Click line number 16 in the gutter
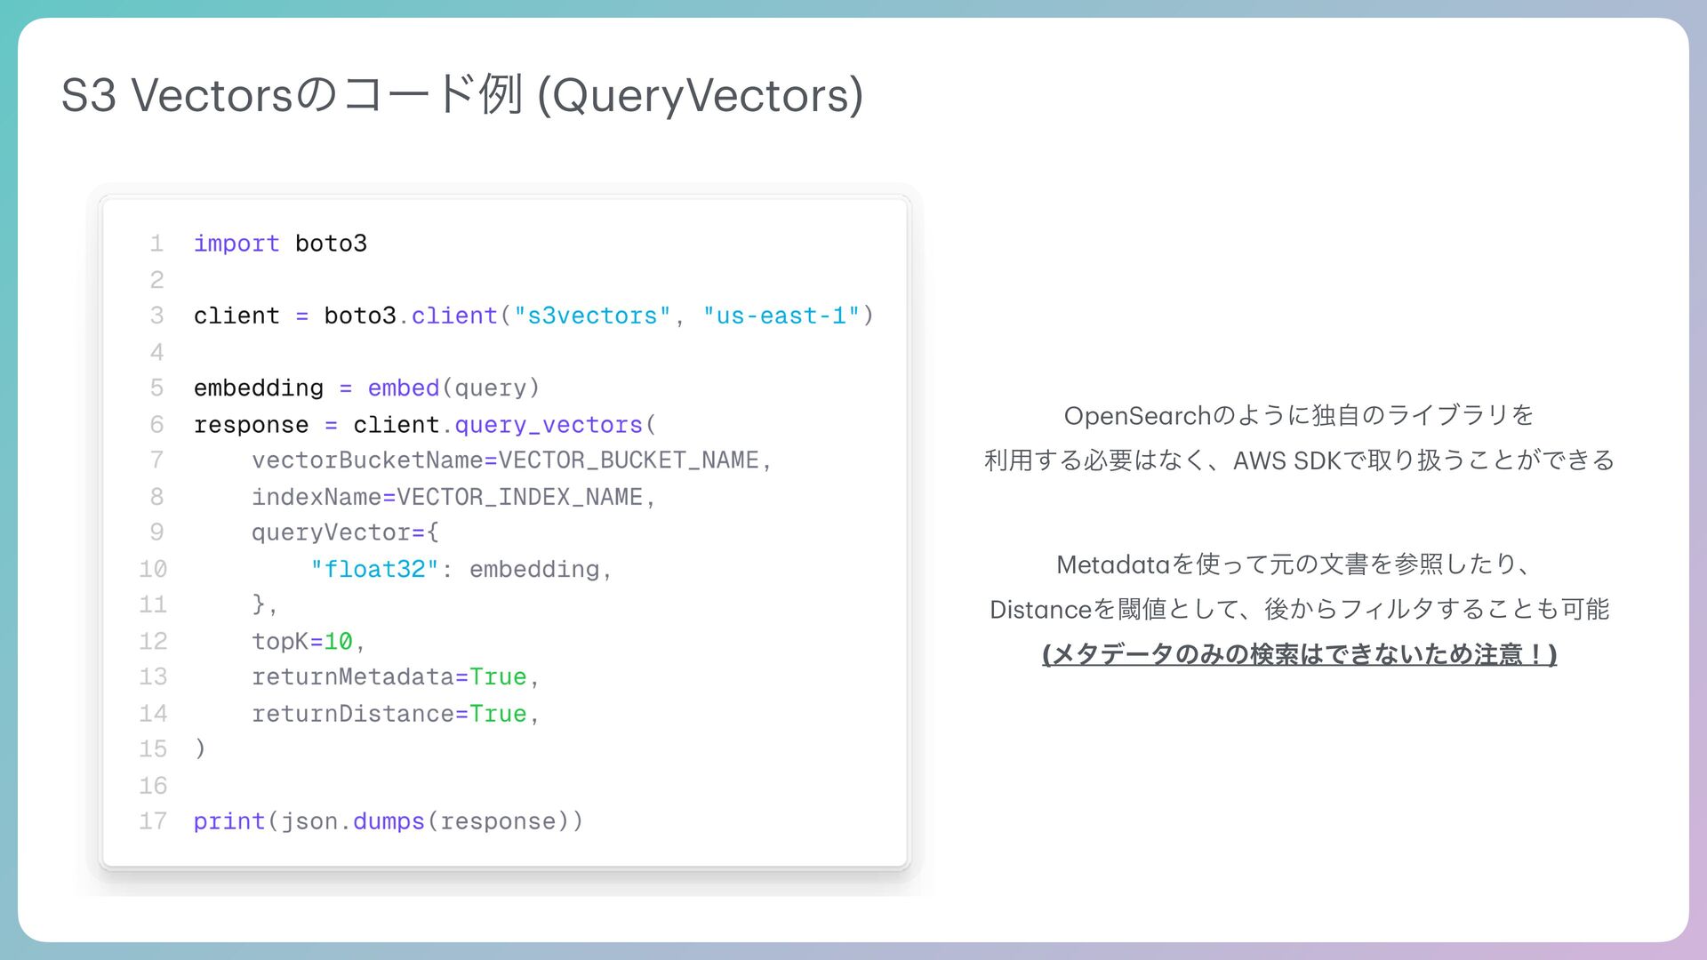The width and height of the screenshot is (1707, 960). pyautogui.click(x=153, y=786)
